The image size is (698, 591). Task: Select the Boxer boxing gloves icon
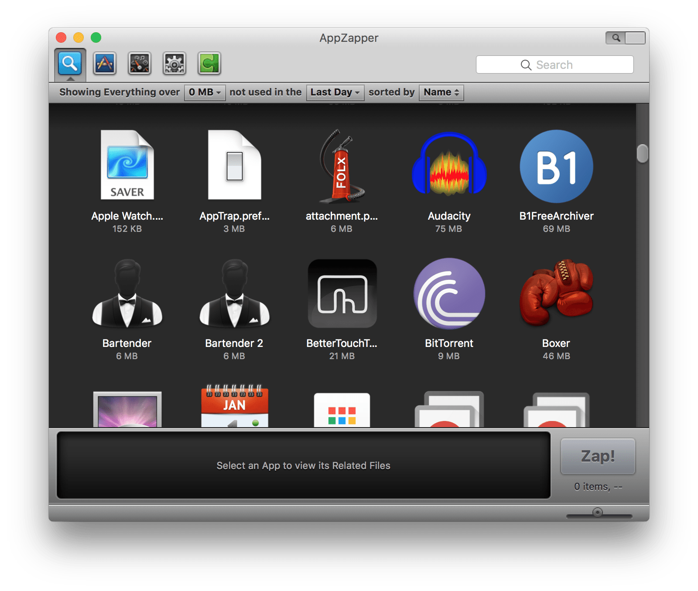tap(557, 292)
